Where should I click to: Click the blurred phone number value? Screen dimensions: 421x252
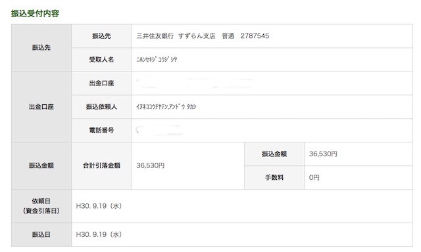(x=160, y=130)
